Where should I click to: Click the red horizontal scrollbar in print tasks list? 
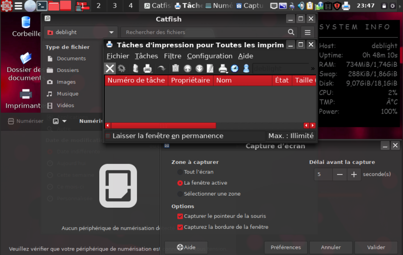(163, 126)
